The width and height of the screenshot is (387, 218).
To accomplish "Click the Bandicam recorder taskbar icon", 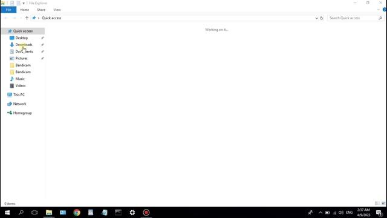I will (146, 213).
